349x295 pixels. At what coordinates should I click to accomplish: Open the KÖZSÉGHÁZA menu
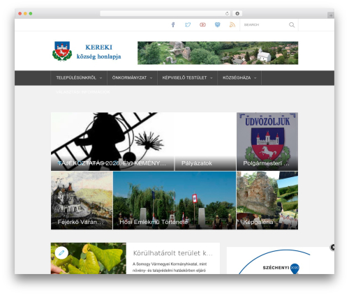[x=239, y=78]
